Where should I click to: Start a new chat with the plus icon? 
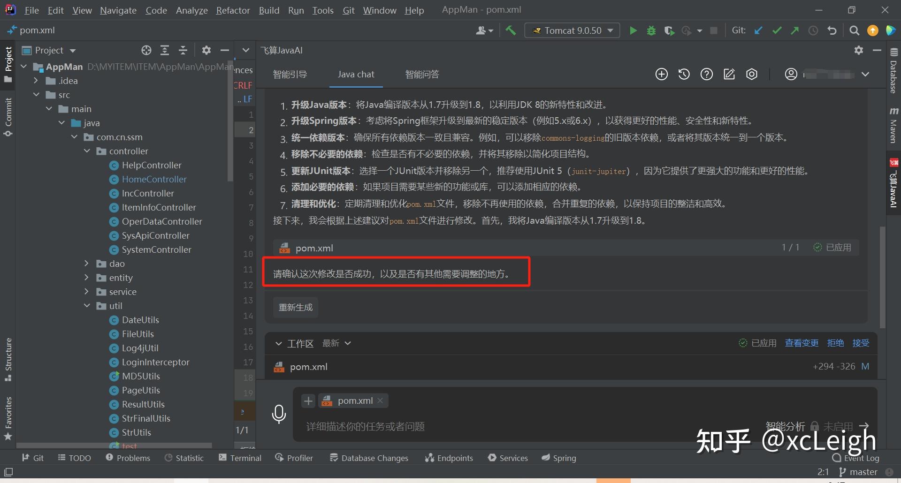pyautogui.click(x=662, y=74)
